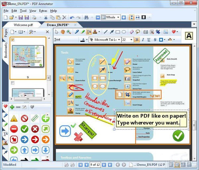Click the Paste clipboard icon

point(58,17)
